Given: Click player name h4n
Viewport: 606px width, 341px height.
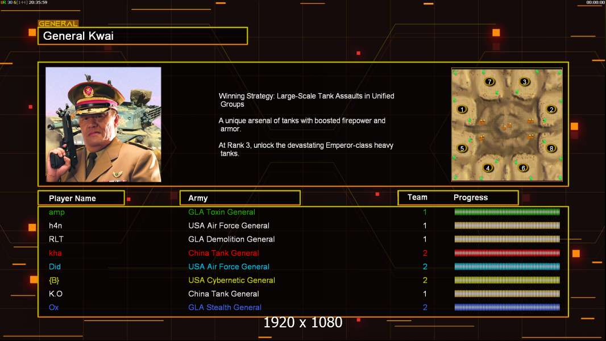Looking at the screenshot, I should point(55,226).
